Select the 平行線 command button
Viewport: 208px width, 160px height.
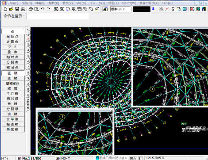13,94
